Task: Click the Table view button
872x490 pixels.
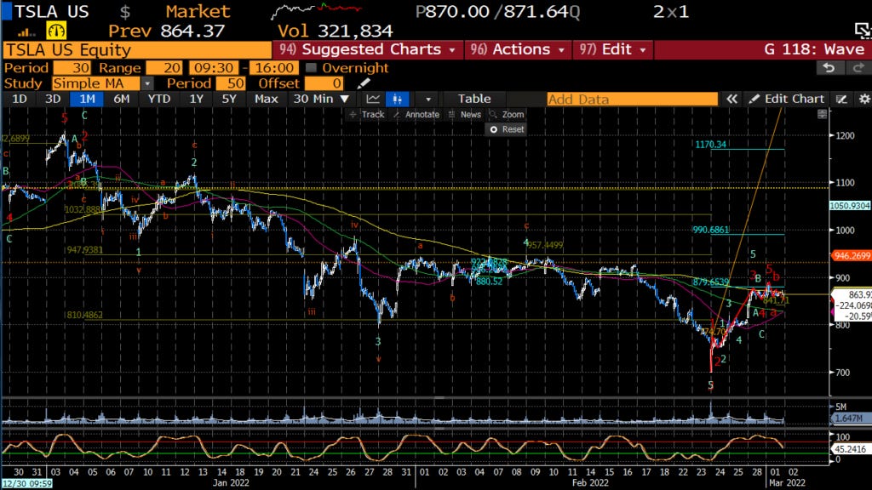Action: (x=474, y=99)
